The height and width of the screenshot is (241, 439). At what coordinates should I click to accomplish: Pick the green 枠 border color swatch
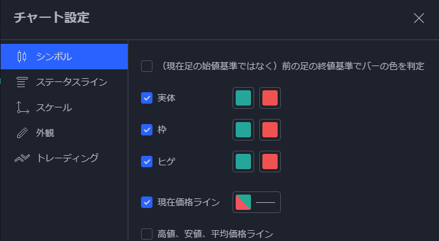(x=243, y=130)
